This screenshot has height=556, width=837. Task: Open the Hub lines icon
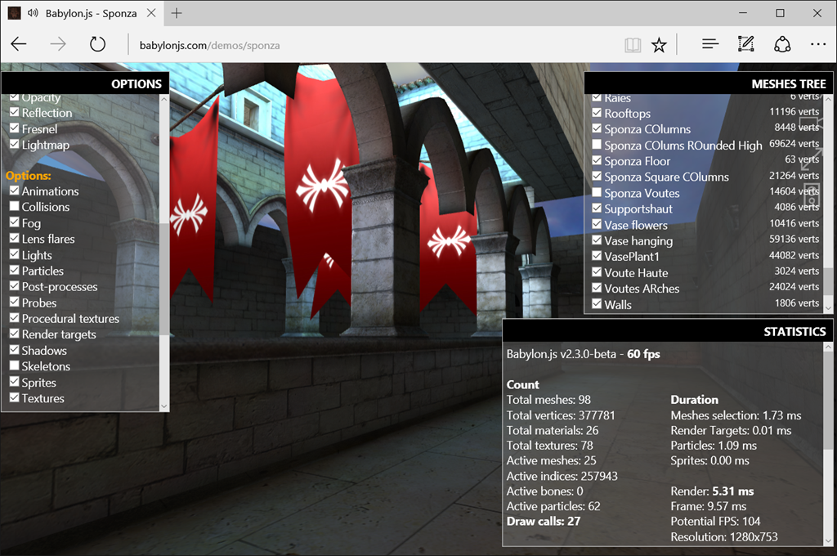(710, 44)
